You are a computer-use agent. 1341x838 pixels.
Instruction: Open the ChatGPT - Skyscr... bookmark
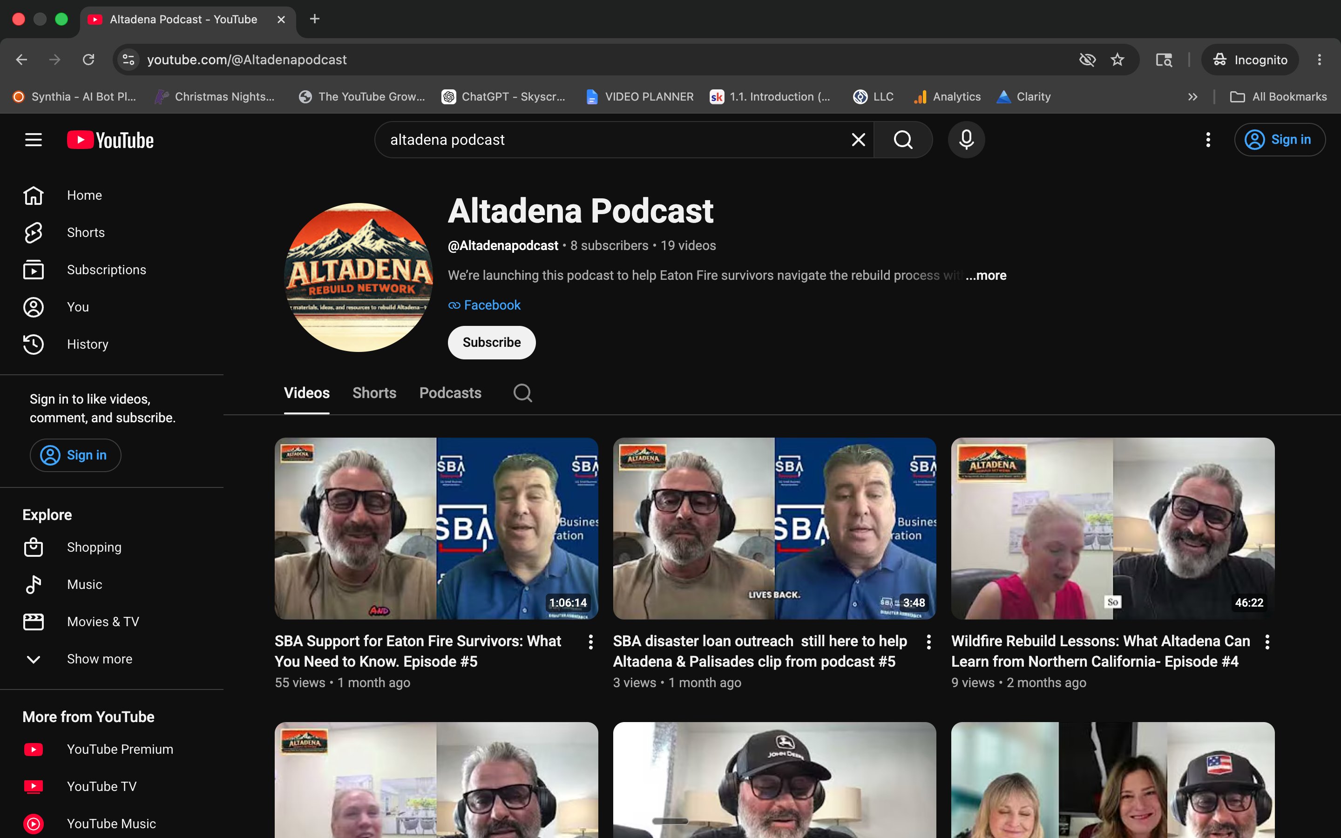[504, 96]
